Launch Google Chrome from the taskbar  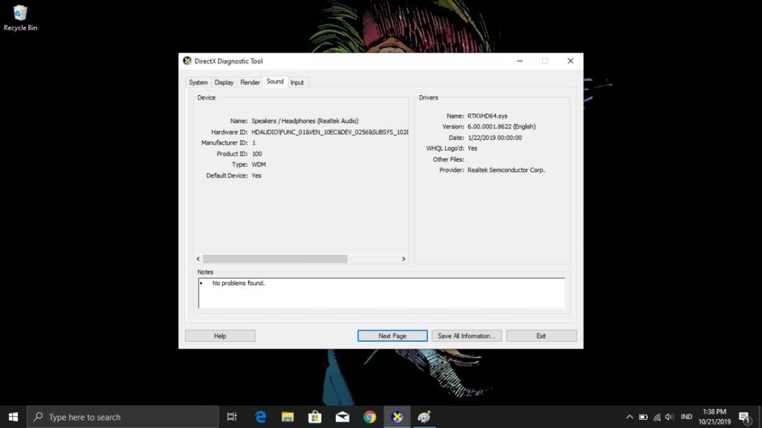(x=370, y=417)
